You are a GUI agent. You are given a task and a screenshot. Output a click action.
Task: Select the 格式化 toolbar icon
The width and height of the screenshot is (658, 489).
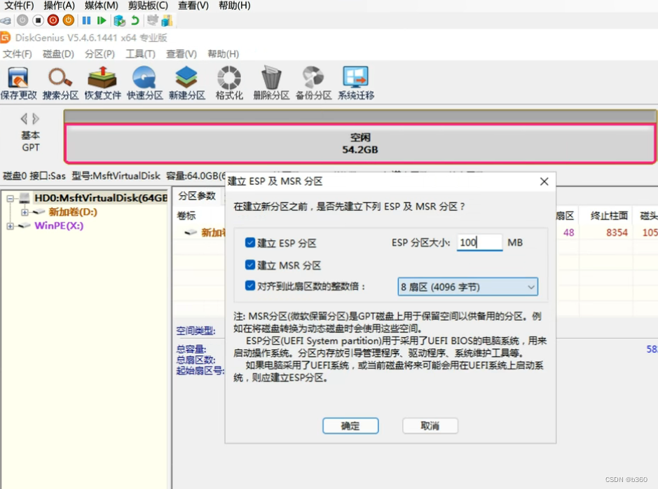(x=229, y=83)
